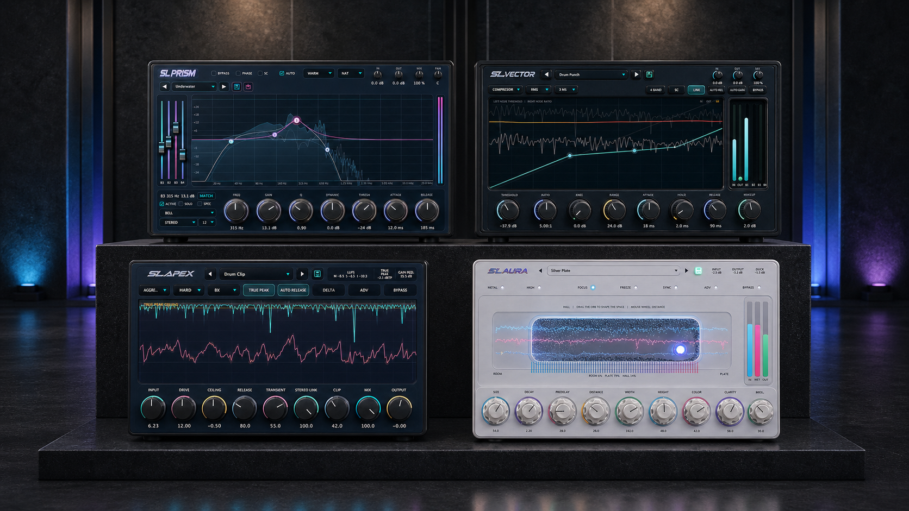
Task: Click the MAKEUP knob in SL Vector
Action: 749,210
